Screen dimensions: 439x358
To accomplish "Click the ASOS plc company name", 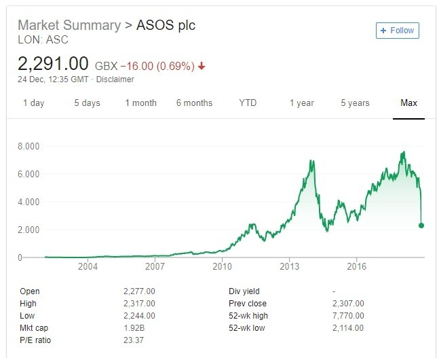I will point(166,26).
